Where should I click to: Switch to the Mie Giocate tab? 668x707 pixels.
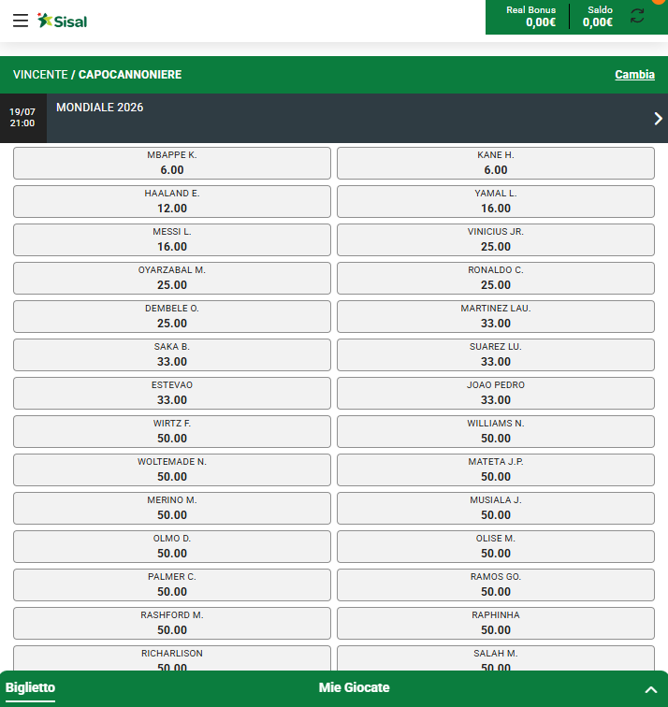[x=354, y=687]
